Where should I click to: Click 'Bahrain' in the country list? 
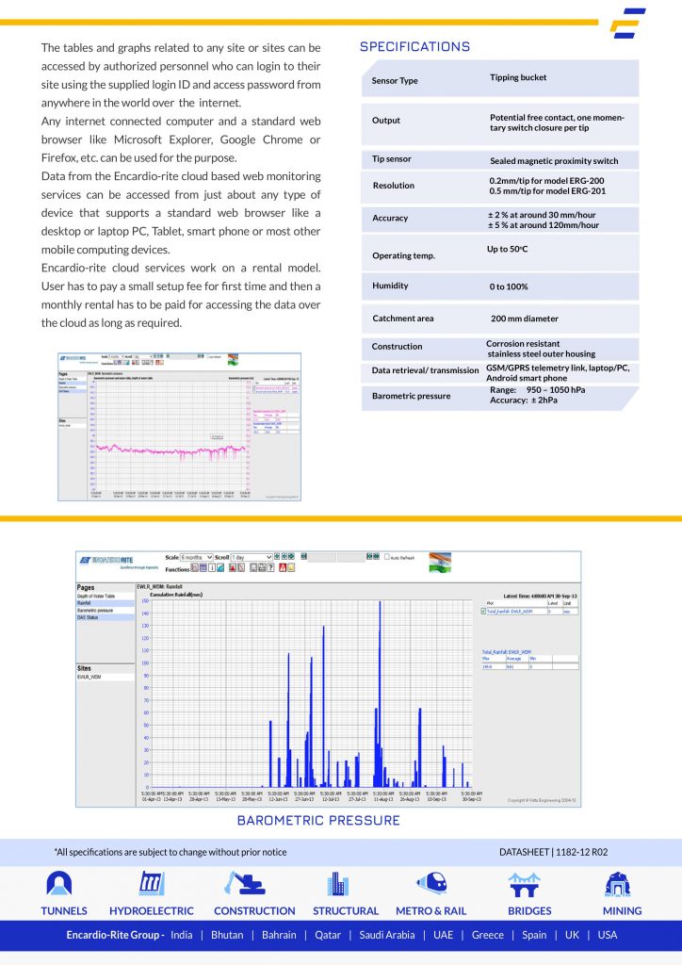279,935
